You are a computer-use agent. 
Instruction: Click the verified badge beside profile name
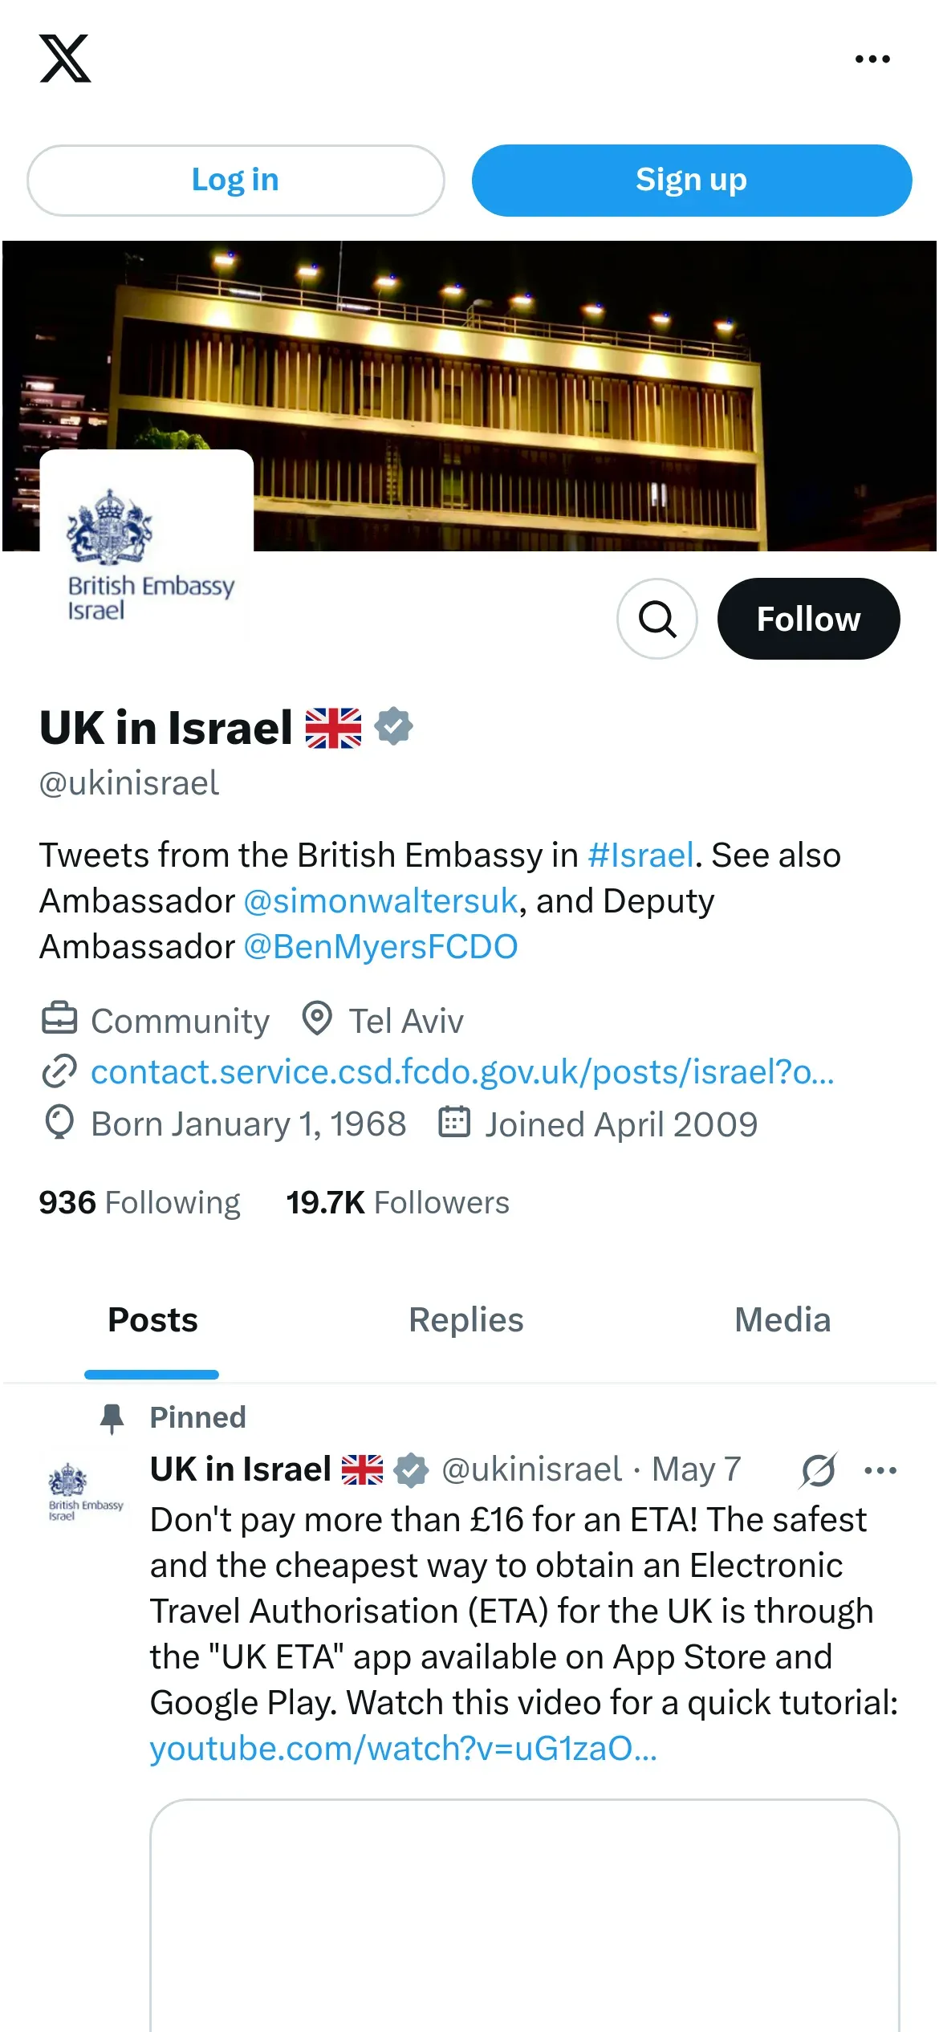[394, 727]
